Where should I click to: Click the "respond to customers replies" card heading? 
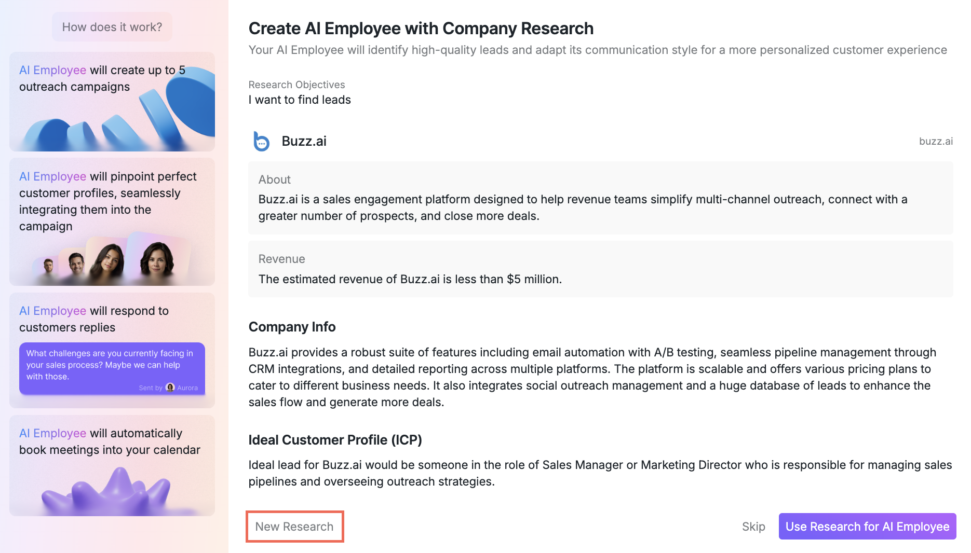pyautogui.click(x=94, y=319)
